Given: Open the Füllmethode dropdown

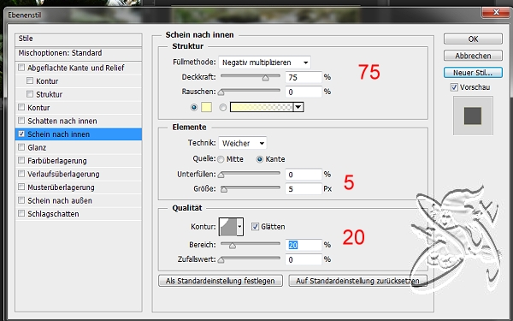Looking at the screenshot, I should pyautogui.click(x=264, y=62).
